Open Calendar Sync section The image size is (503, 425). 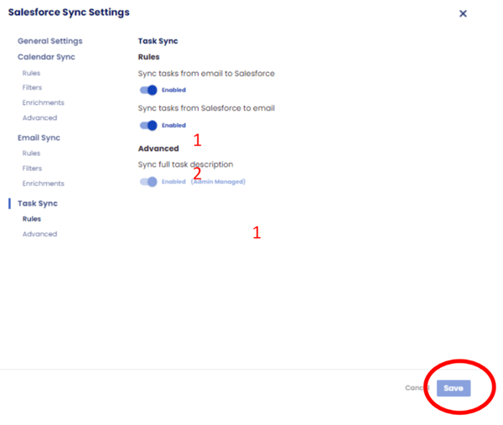point(46,57)
